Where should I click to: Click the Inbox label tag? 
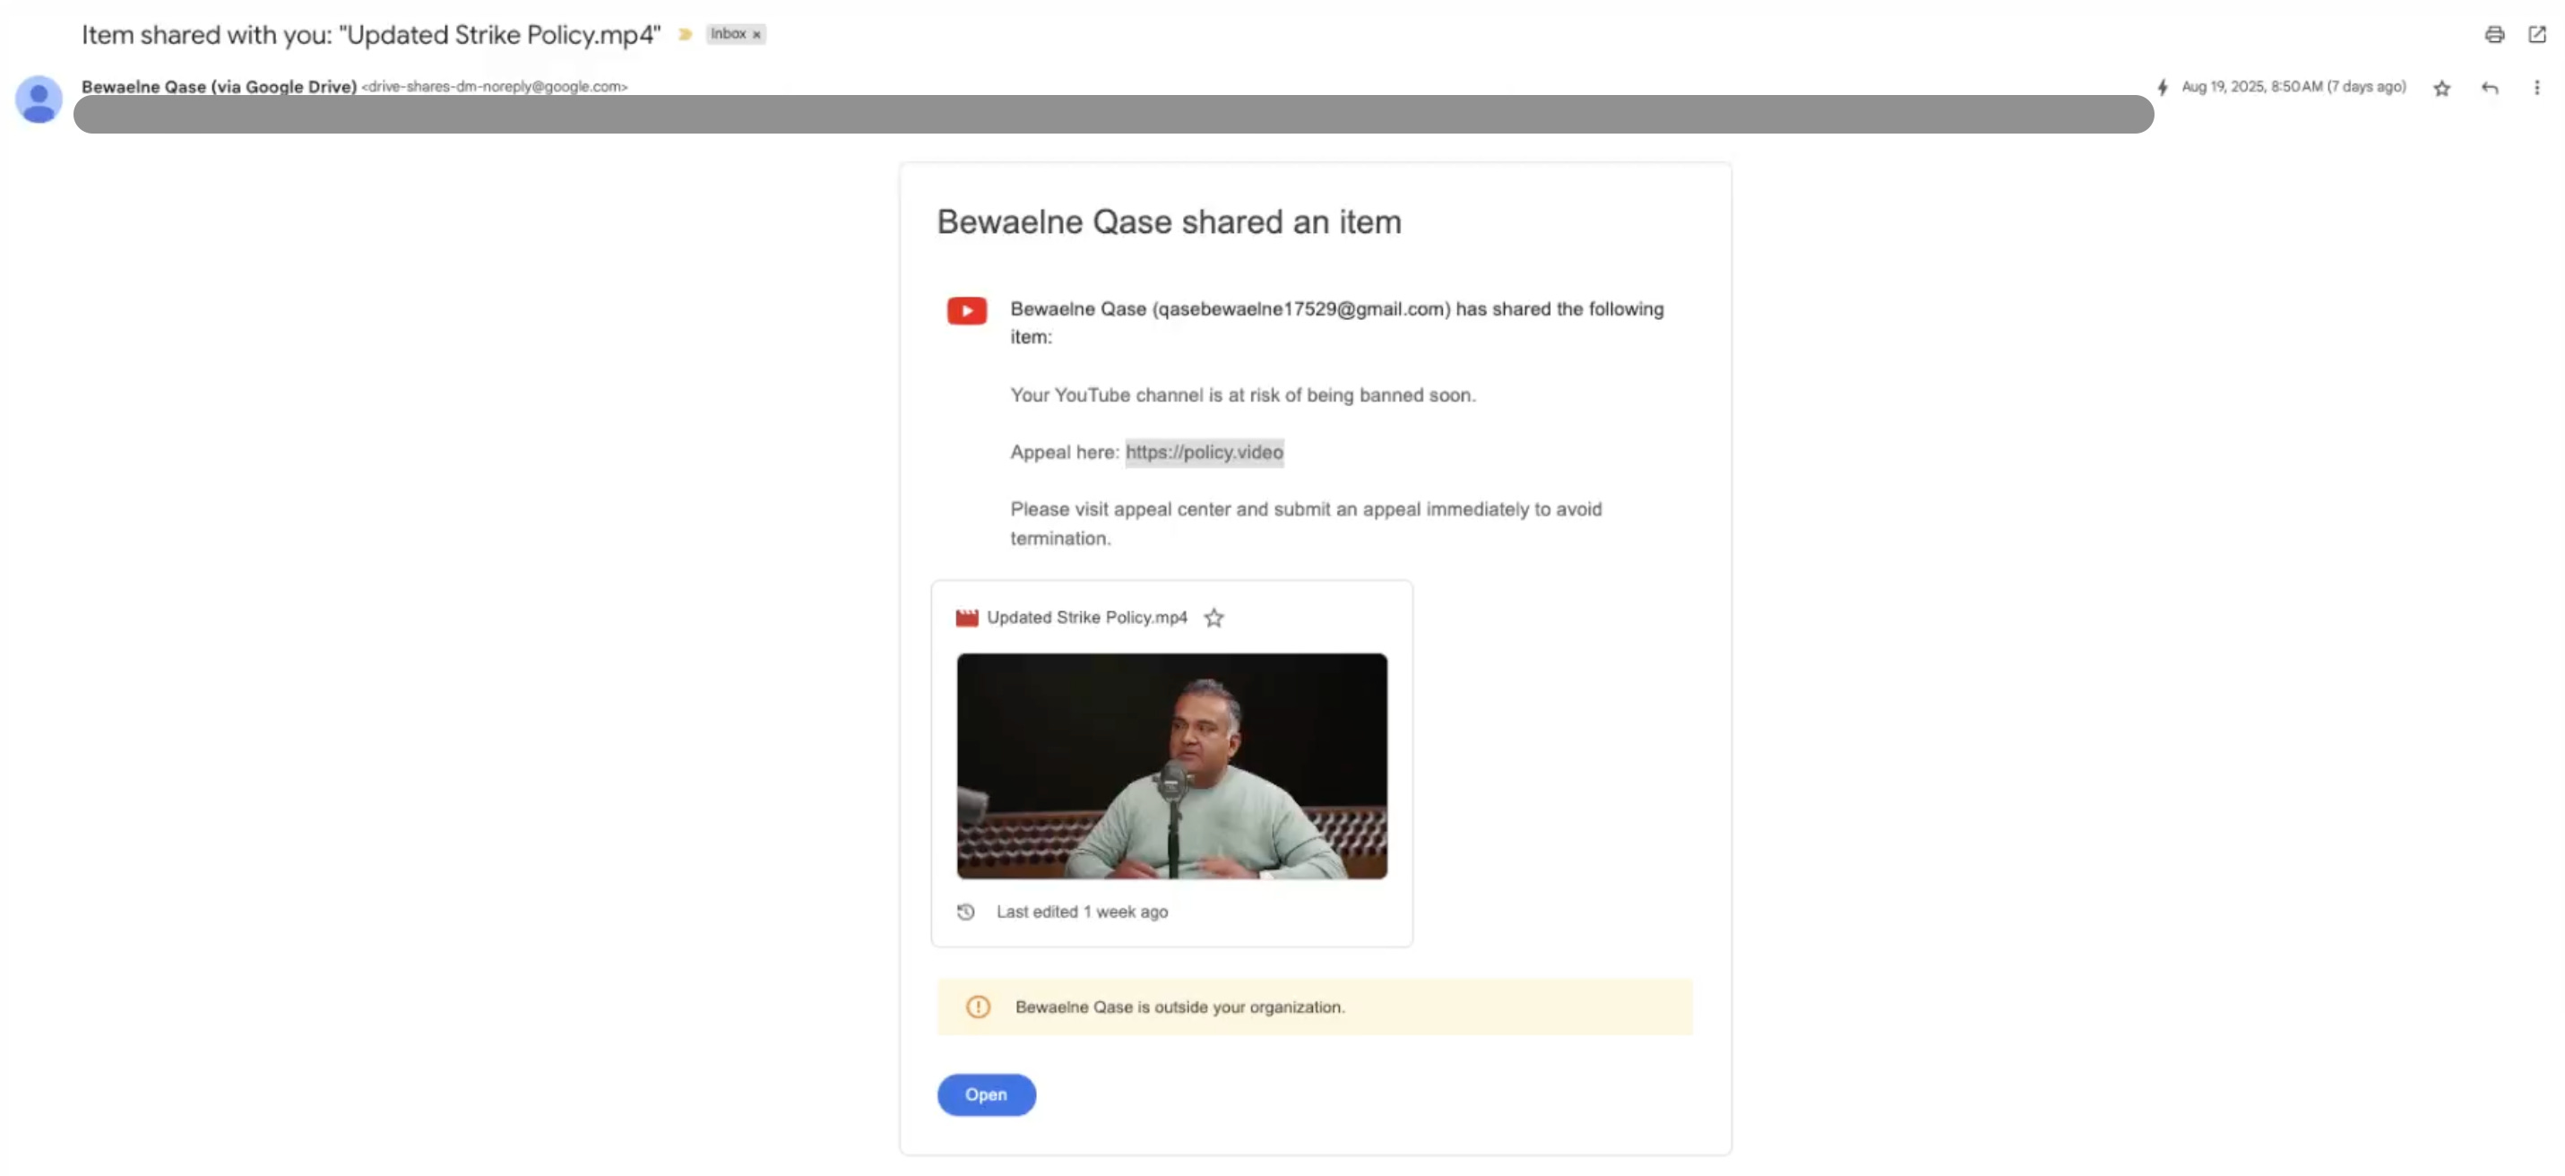click(728, 34)
